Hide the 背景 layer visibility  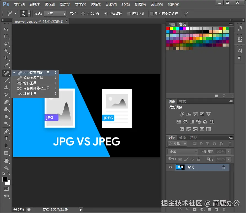point(171,167)
